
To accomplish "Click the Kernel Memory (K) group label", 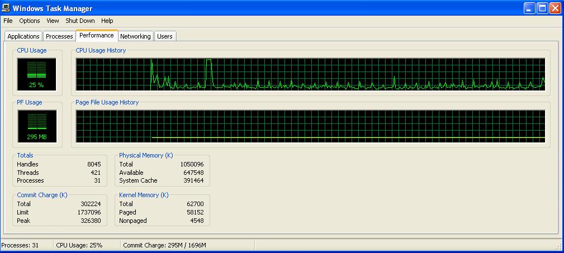I will [144, 195].
